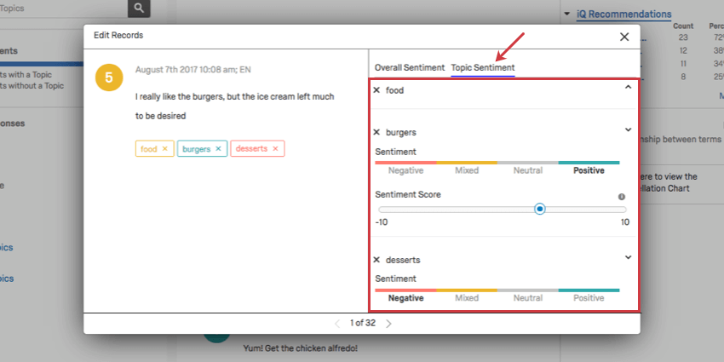Click the Topics search field

64,9
